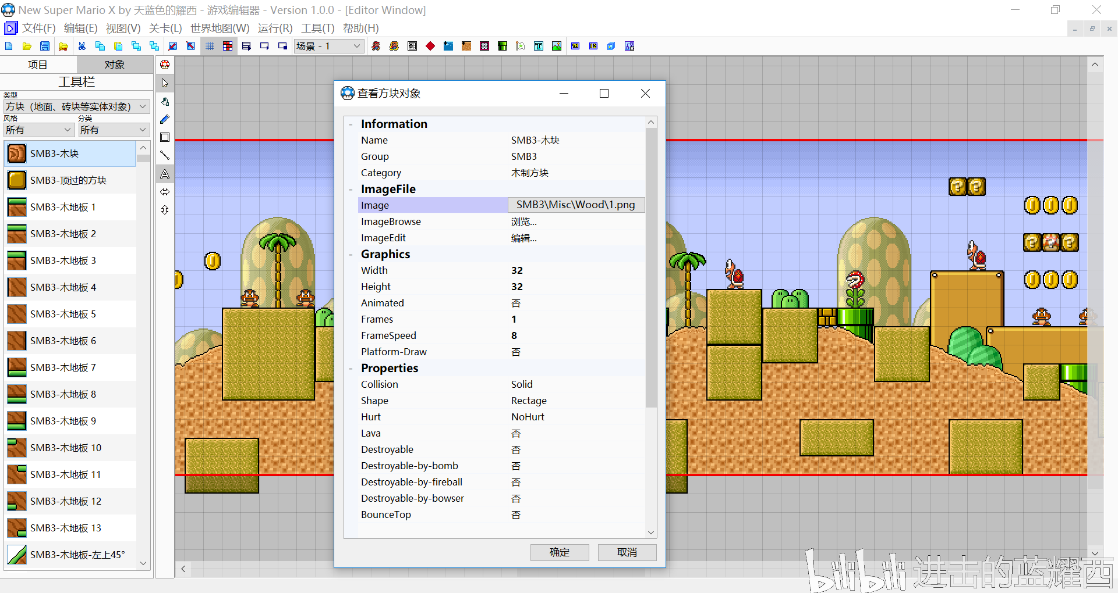This screenshot has width=1118, height=593.
Task: Open the 世界地图(W) menu
Action: tap(220, 28)
